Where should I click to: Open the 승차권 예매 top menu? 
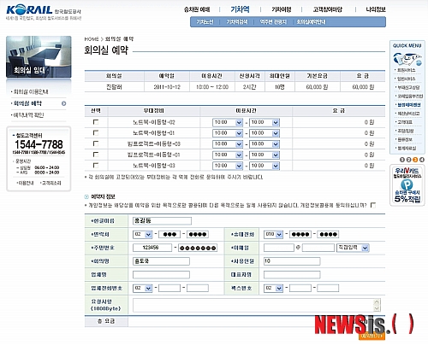click(197, 9)
